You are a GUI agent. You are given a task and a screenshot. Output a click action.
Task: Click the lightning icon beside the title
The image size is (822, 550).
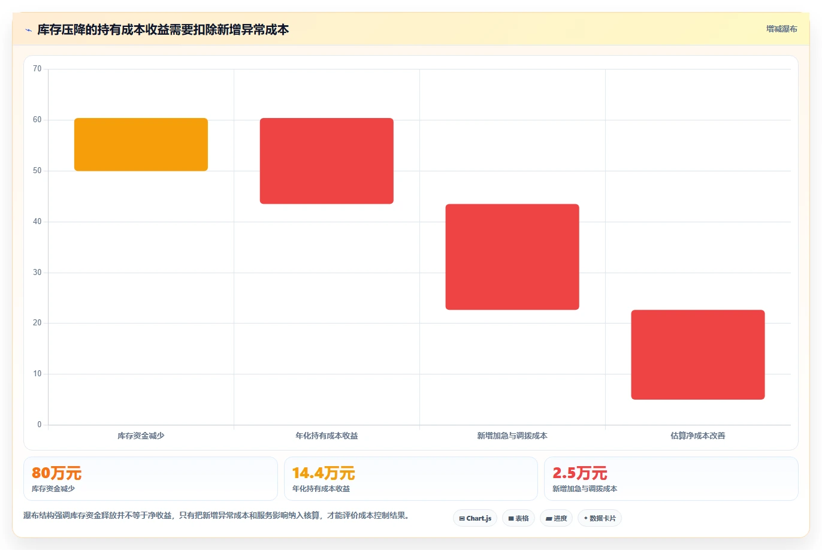[x=28, y=30]
